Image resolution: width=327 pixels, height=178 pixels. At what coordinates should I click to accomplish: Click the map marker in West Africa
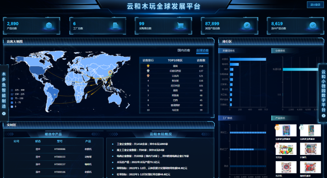73,84
